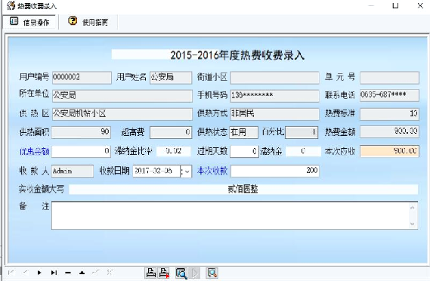Click the blue 本次收款 label
The width and height of the screenshot is (430, 281).
(212, 171)
